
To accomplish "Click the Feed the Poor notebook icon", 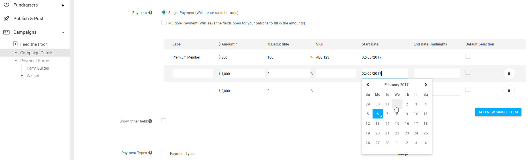I will click(15, 44).
